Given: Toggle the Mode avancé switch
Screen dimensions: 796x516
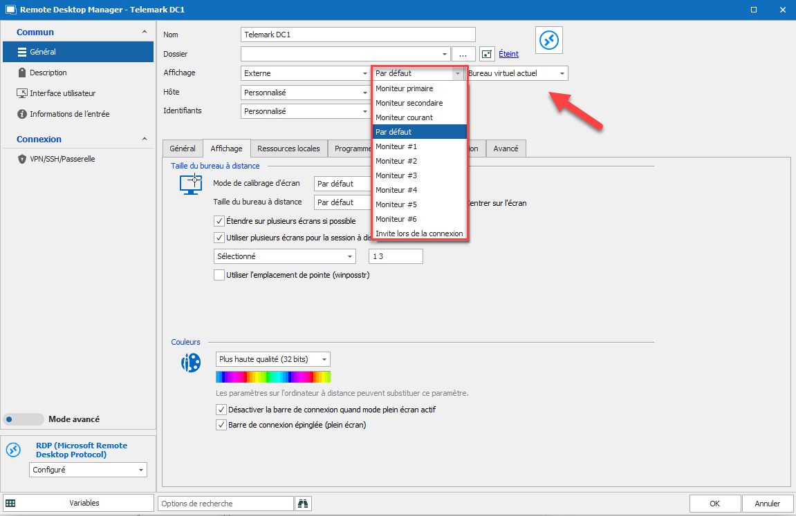Looking at the screenshot, I should (x=23, y=419).
